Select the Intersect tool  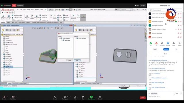tap(66, 18)
